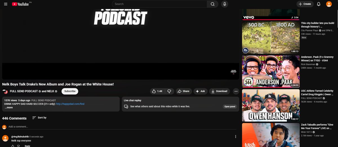Click the 1.4K like count
Image resolution: width=338 pixels, height=147 pixels.
click(x=160, y=91)
